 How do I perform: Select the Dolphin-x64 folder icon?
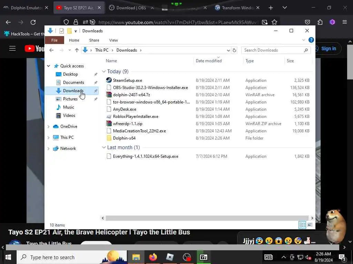point(109,138)
